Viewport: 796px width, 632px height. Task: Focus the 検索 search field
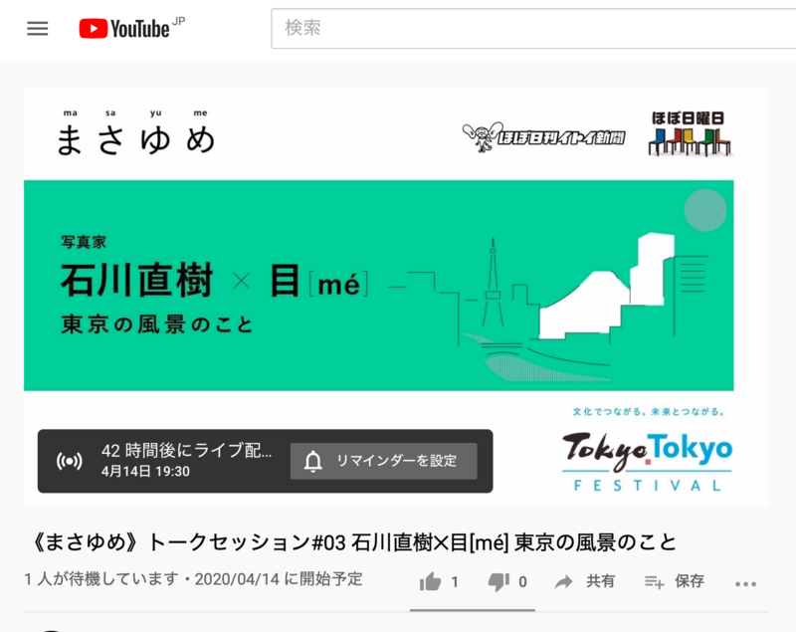[x=527, y=29]
